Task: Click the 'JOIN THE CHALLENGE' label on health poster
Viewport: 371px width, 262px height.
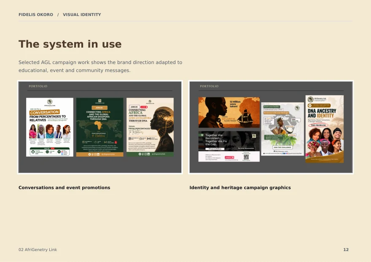Action: click(x=282, y=147)
